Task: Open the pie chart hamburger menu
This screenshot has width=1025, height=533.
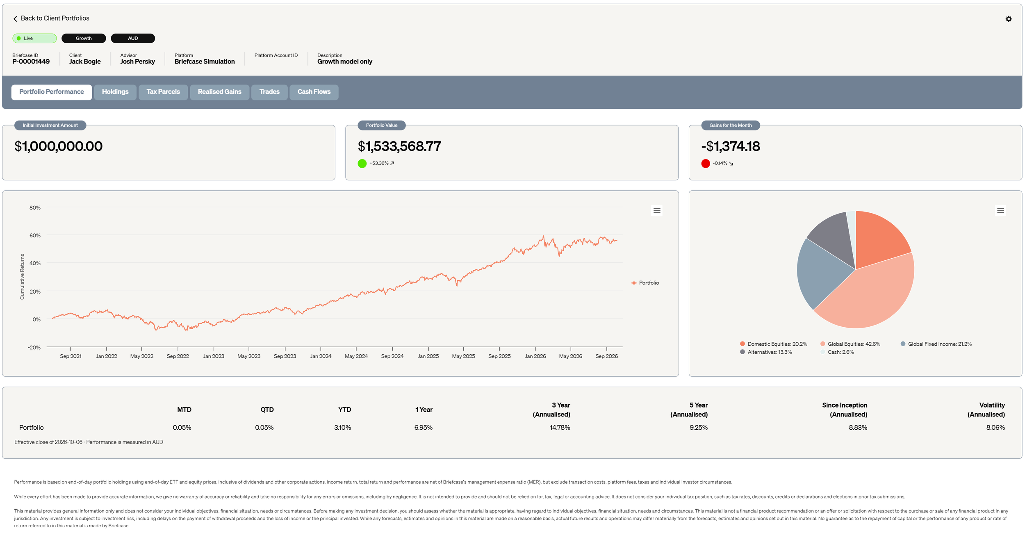Action: click(x=1000, y=210)
